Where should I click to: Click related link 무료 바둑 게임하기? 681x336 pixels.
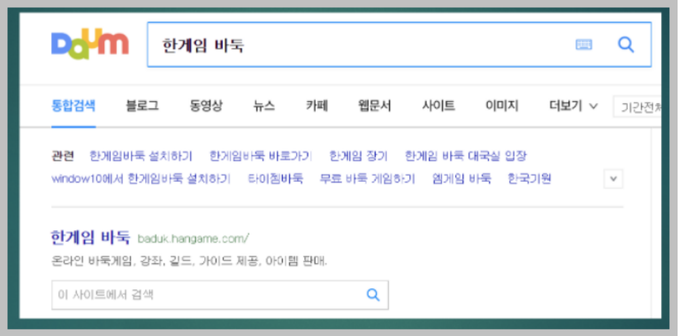click(367, 179)
